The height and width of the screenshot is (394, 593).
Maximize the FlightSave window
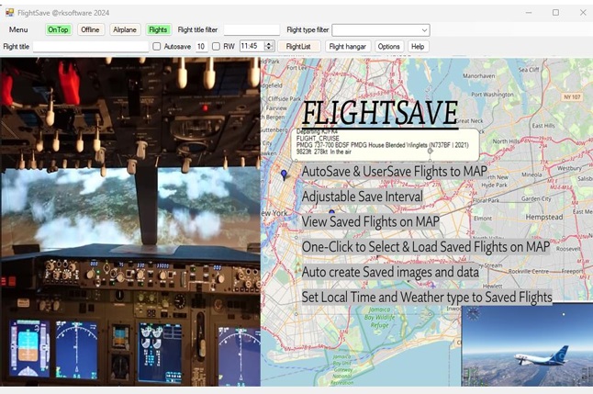(555, 13)
